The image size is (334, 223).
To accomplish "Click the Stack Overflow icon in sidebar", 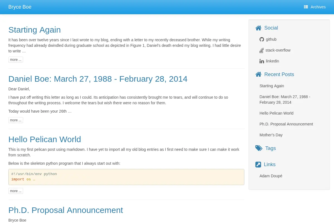I will point(261,50).
